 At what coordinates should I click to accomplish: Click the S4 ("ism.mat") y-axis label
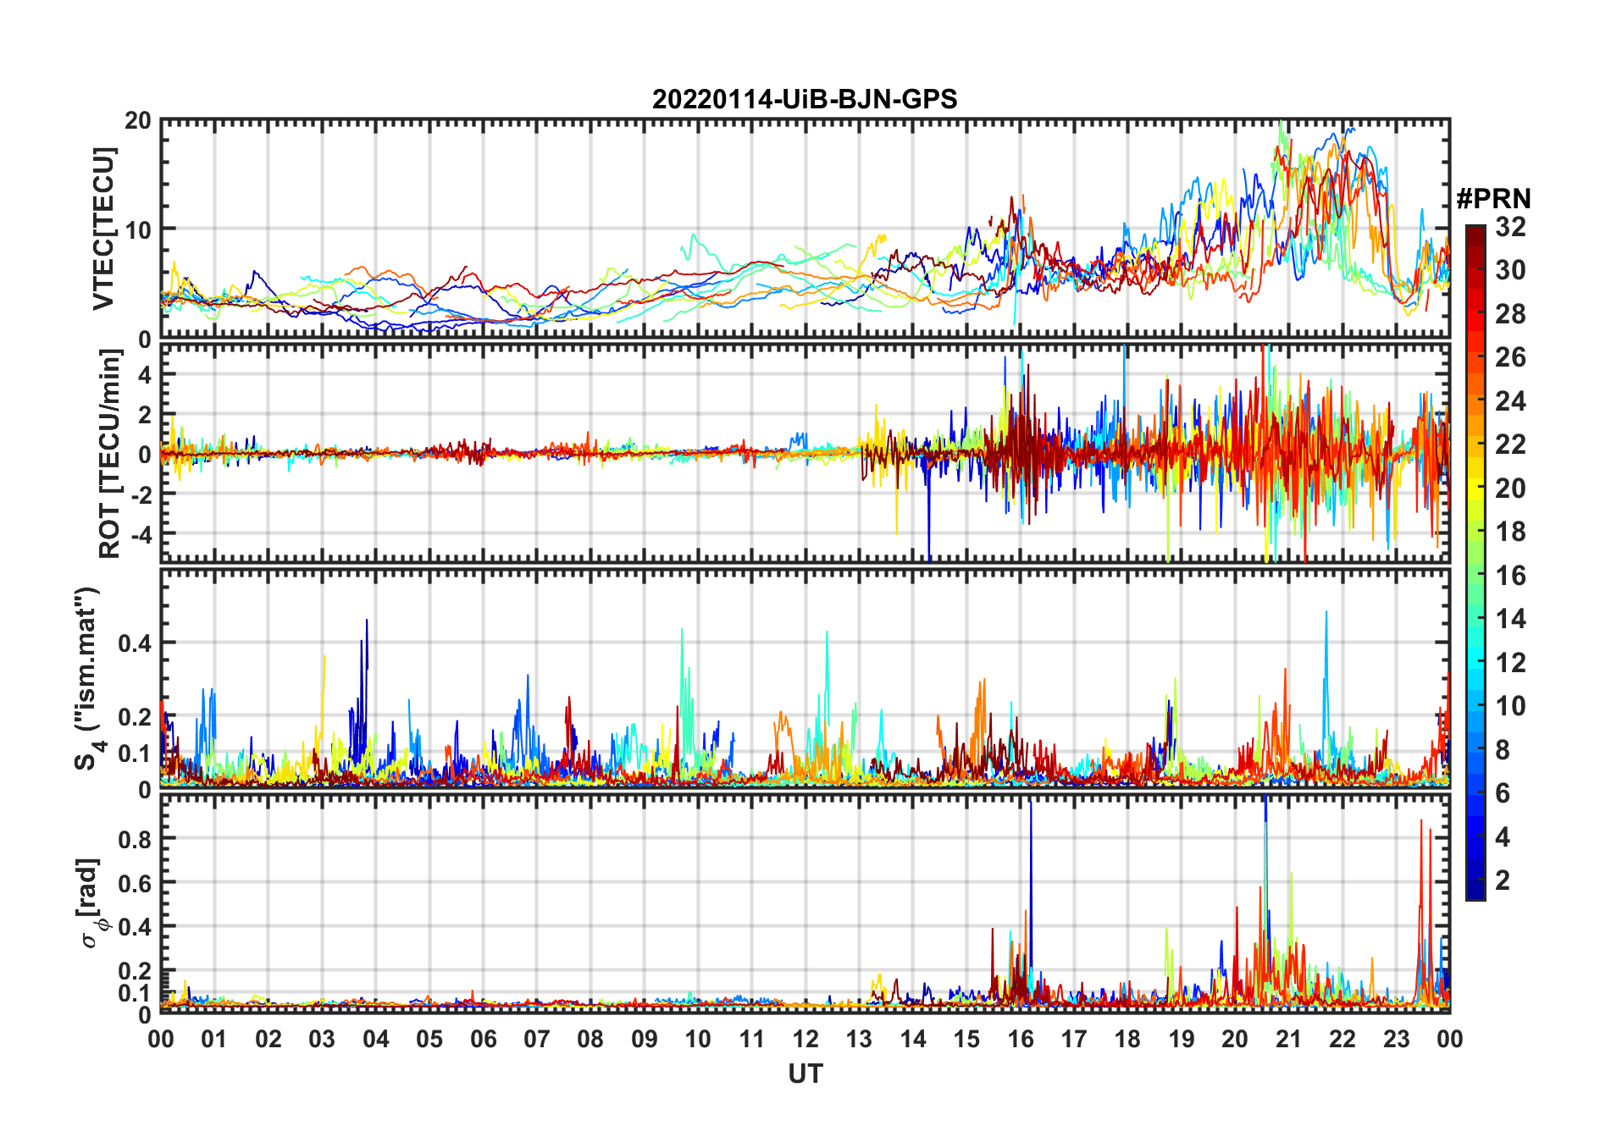[x=88, y=678]
